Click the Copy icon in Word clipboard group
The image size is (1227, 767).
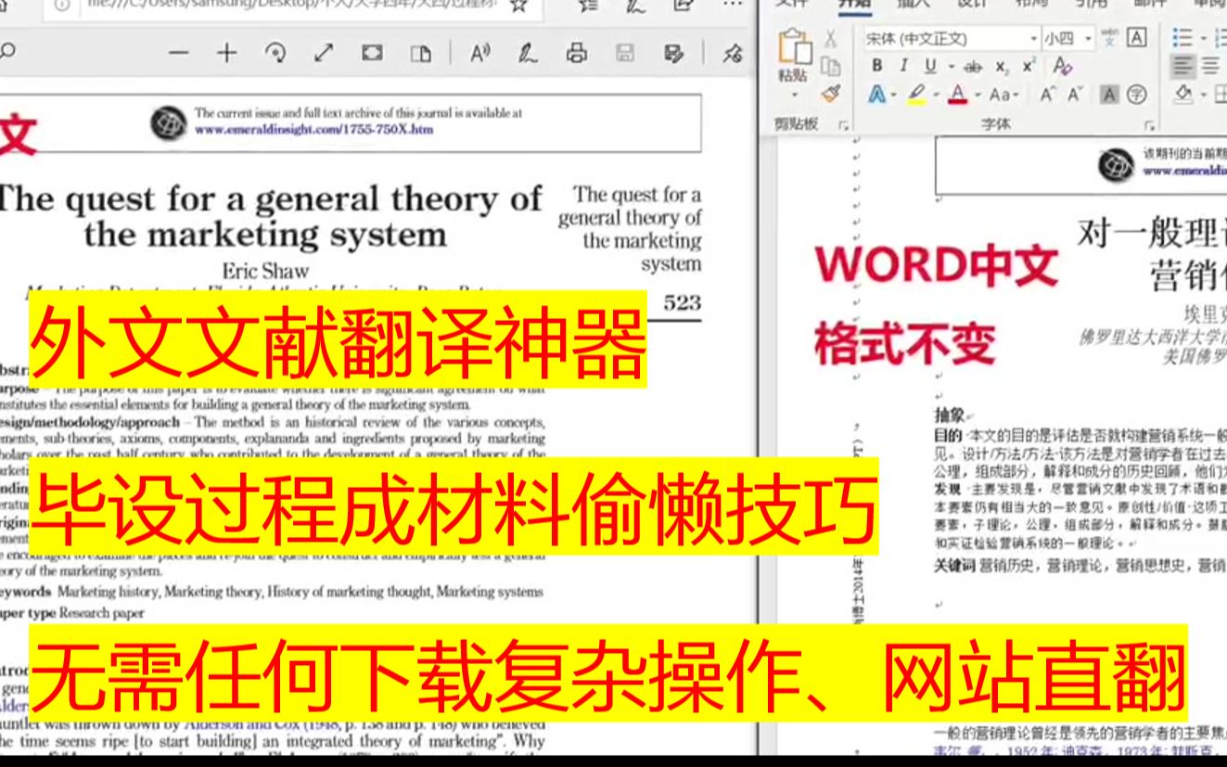(x=831, y=67)
